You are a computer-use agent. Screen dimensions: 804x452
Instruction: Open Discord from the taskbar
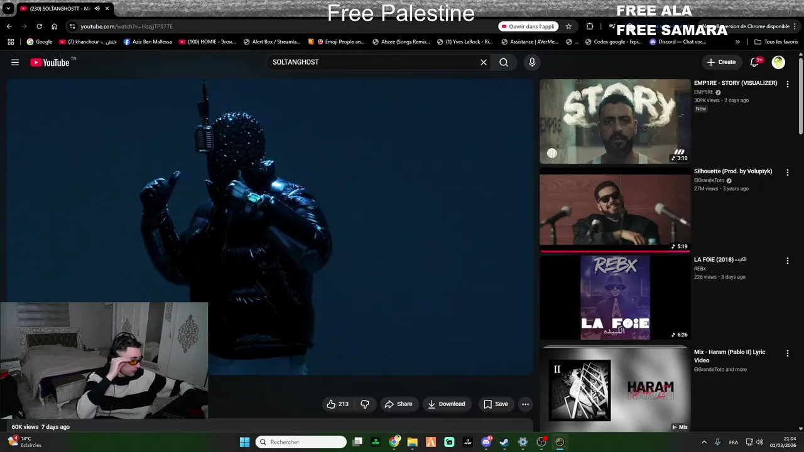[x=486, y=442]
